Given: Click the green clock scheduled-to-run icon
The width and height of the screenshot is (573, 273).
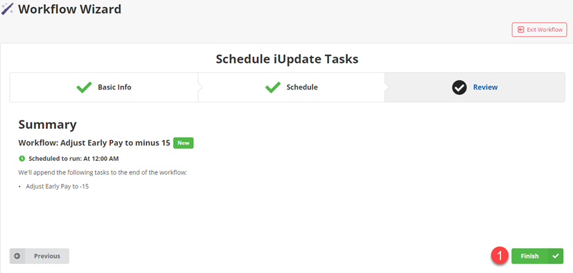Looking at the screenshot, I should pos(21,159).
